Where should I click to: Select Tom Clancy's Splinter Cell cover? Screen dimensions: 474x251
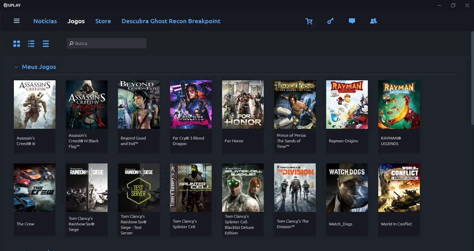click(191, 188)
